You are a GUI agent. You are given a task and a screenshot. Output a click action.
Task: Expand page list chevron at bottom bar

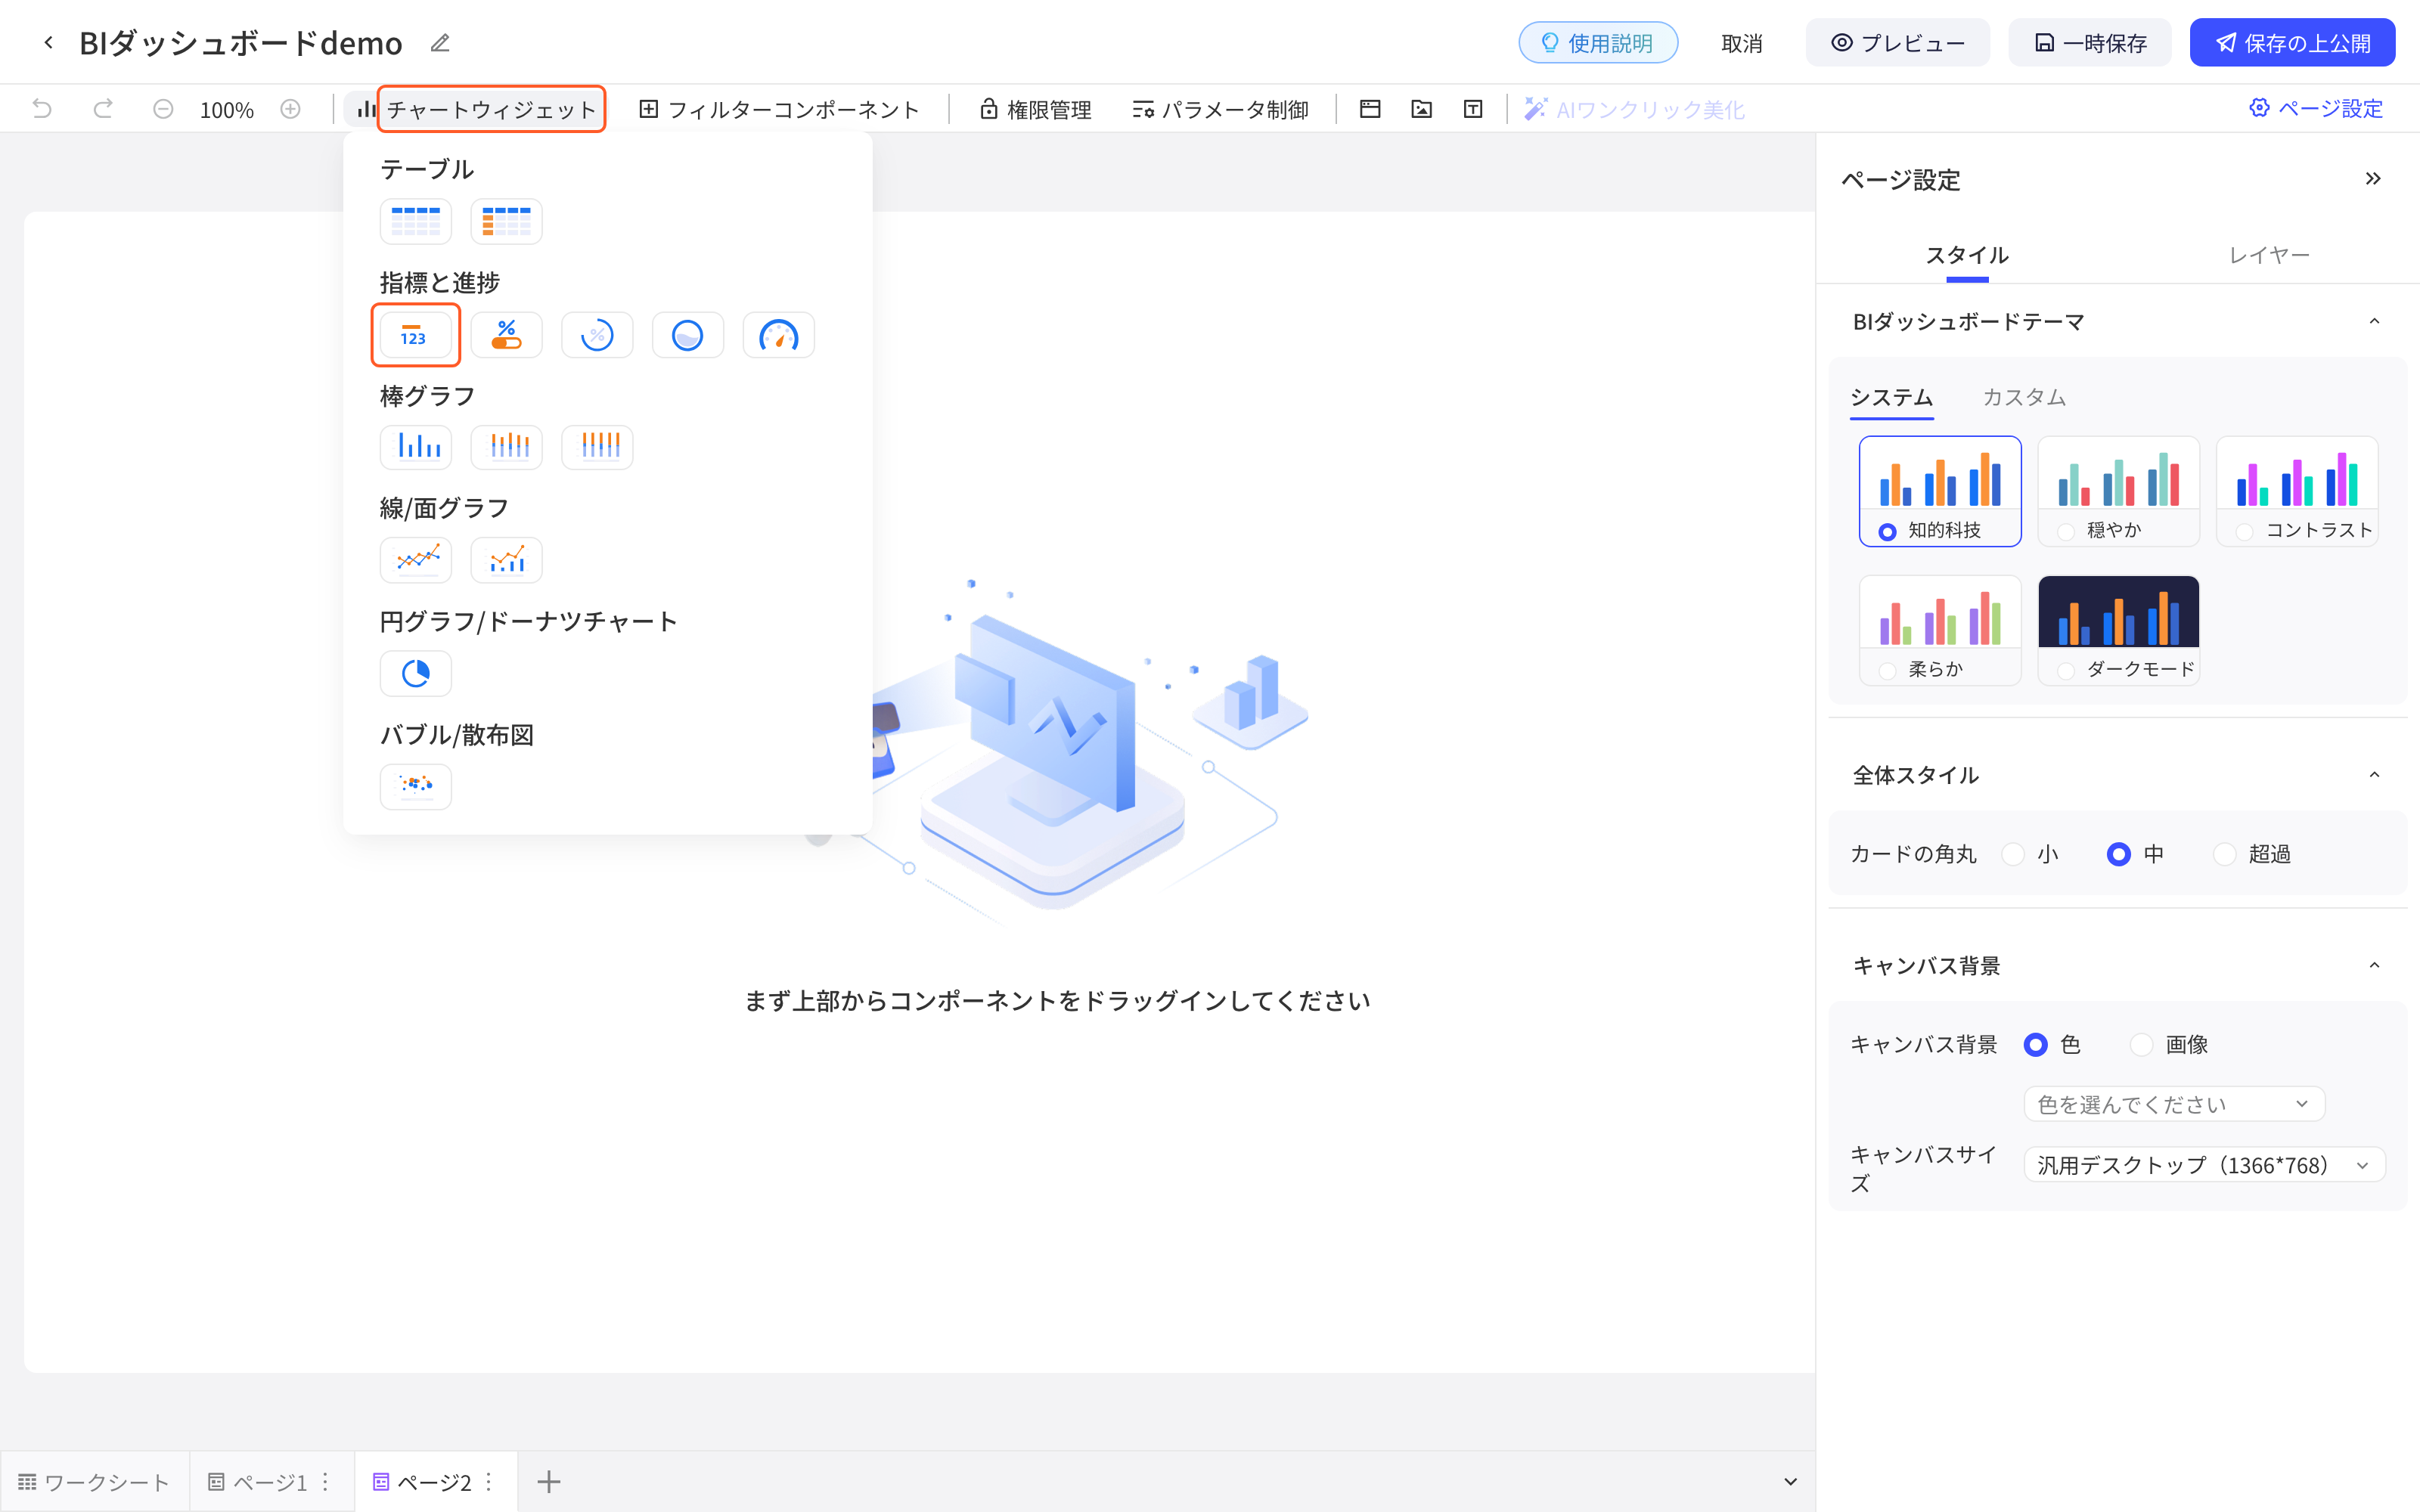1790,1481
